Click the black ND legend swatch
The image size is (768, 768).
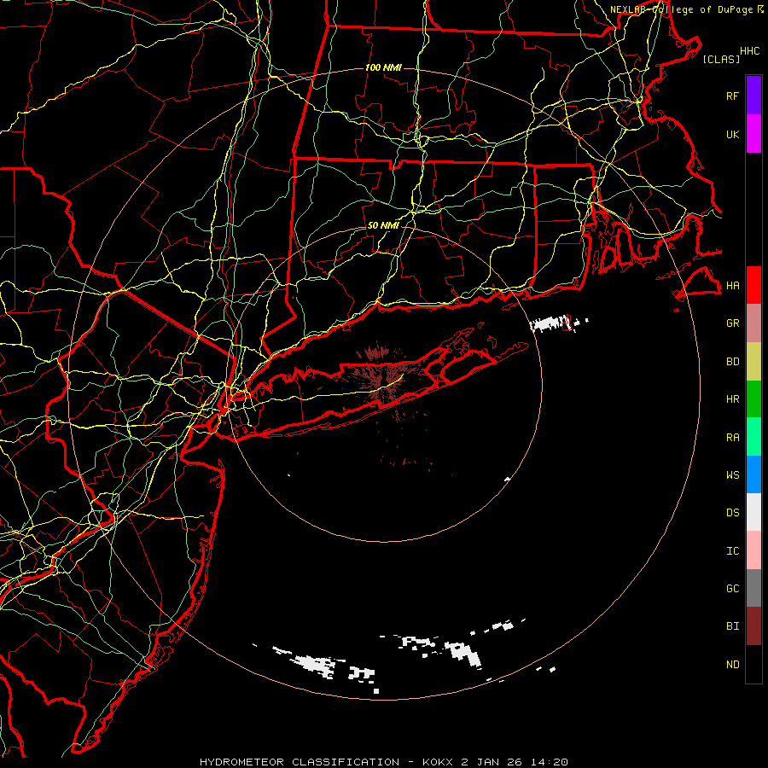click(x=753, y=664)
